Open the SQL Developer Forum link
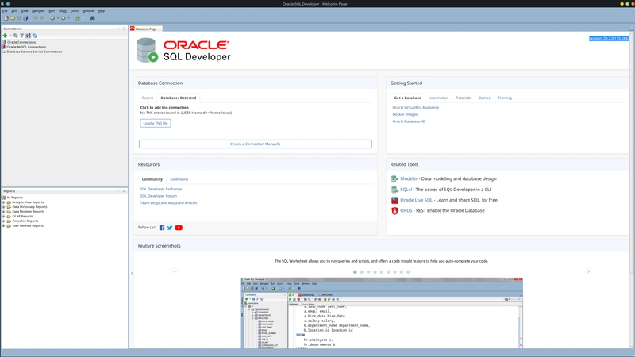Viewport: 635px width, 357px height. [x=158, y=196]
